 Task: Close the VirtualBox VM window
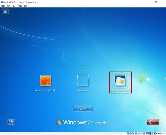[x=163, y=2]
